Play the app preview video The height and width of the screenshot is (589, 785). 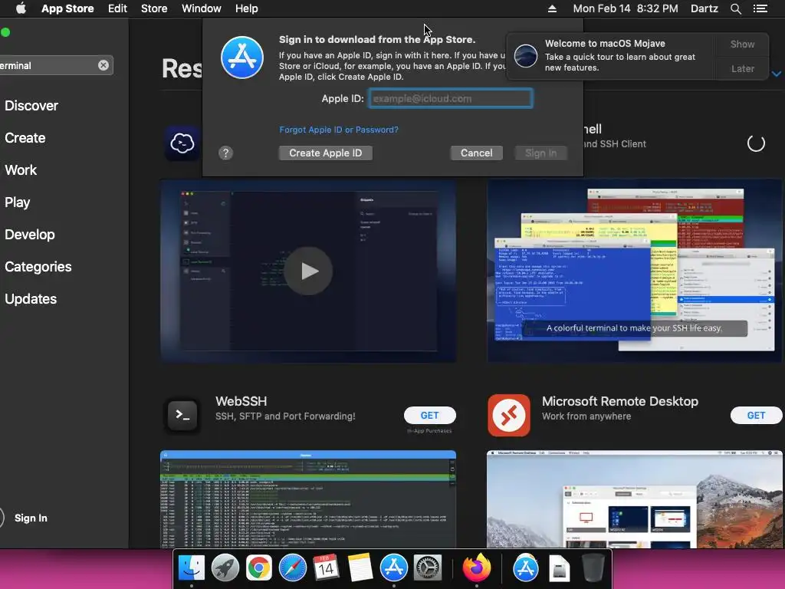click(x=308, y=271)
